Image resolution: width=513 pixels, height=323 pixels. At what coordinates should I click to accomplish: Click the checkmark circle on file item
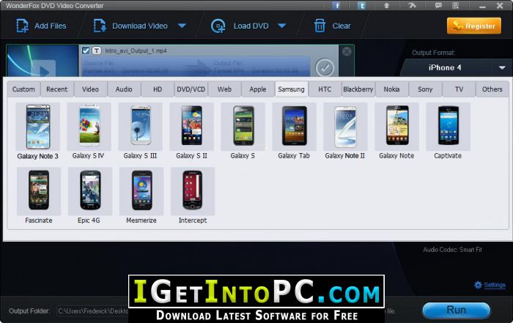click(325, 67)
